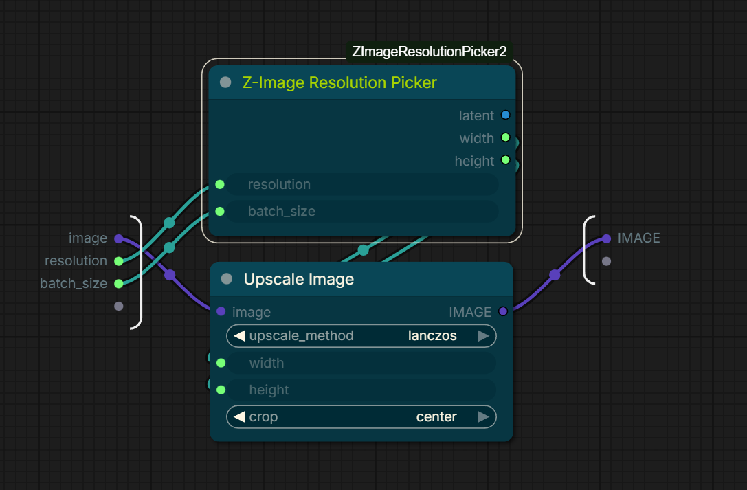Viewport: 747px width, 490px height.
Task: Select previous upscale_method with left arrow
Action: [239, 335]
